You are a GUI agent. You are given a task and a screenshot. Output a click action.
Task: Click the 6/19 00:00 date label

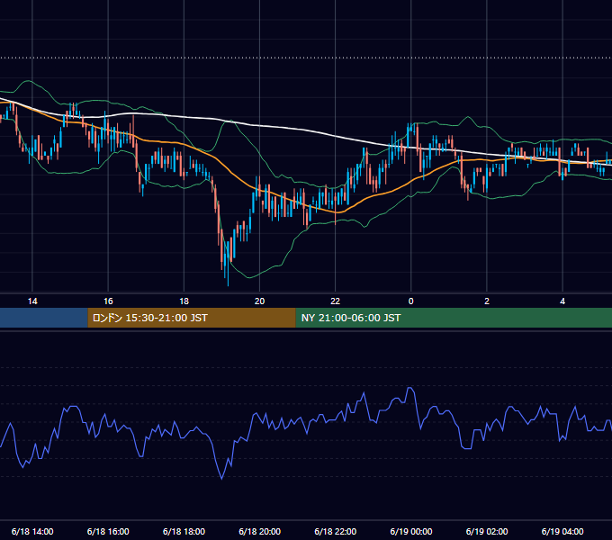coord(411,531)
